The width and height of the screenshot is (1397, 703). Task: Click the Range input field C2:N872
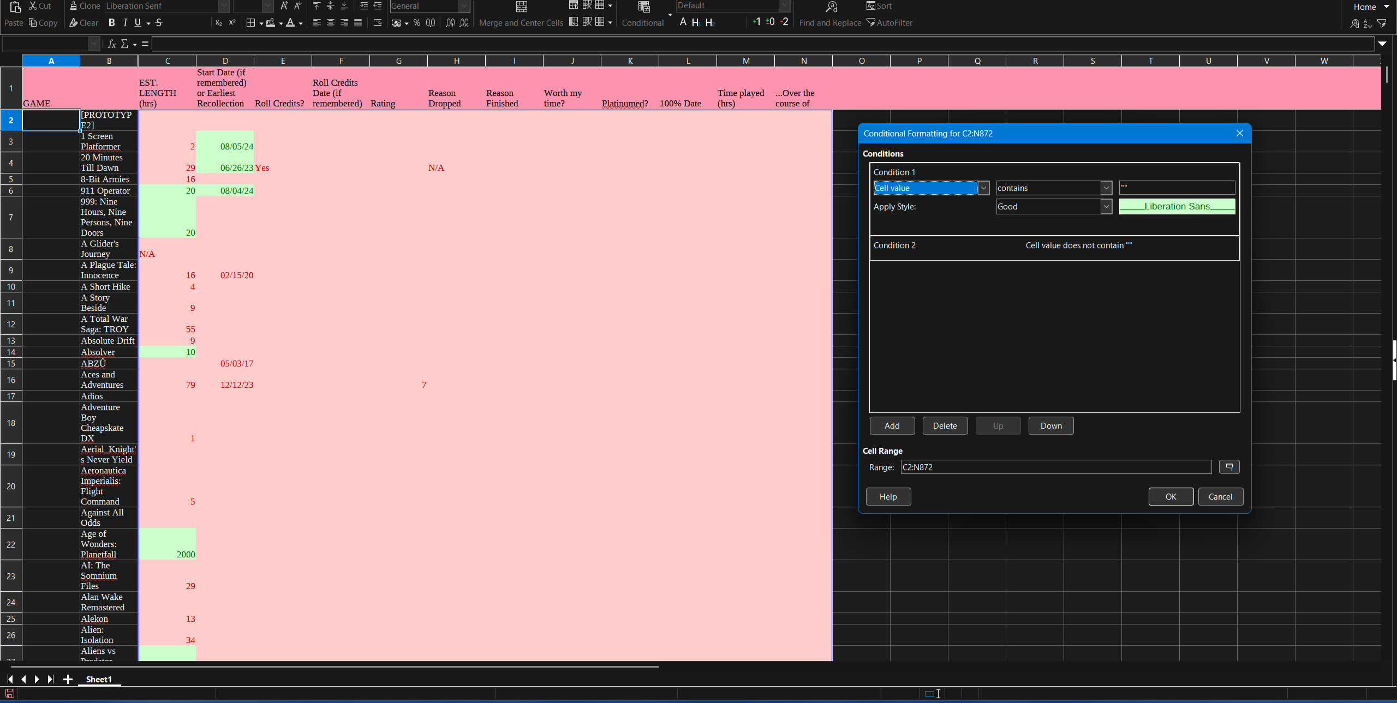1055,467
